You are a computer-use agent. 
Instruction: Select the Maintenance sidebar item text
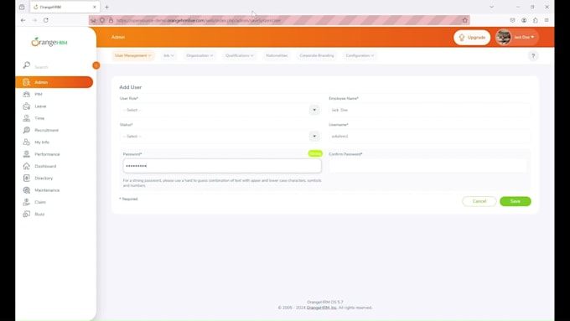(x=47, y=190)
